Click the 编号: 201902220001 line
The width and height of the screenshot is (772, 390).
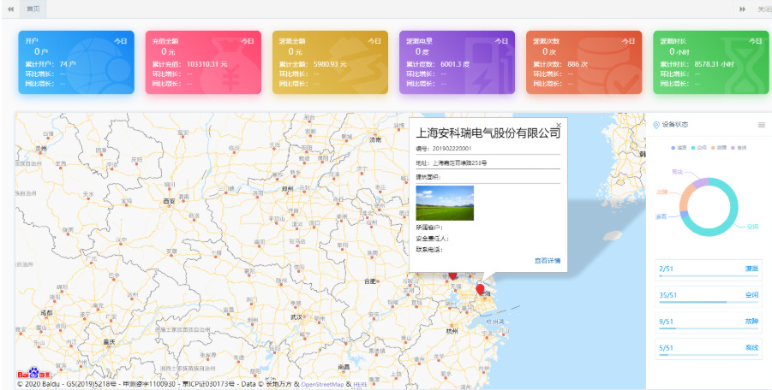(x=444, y=148)
